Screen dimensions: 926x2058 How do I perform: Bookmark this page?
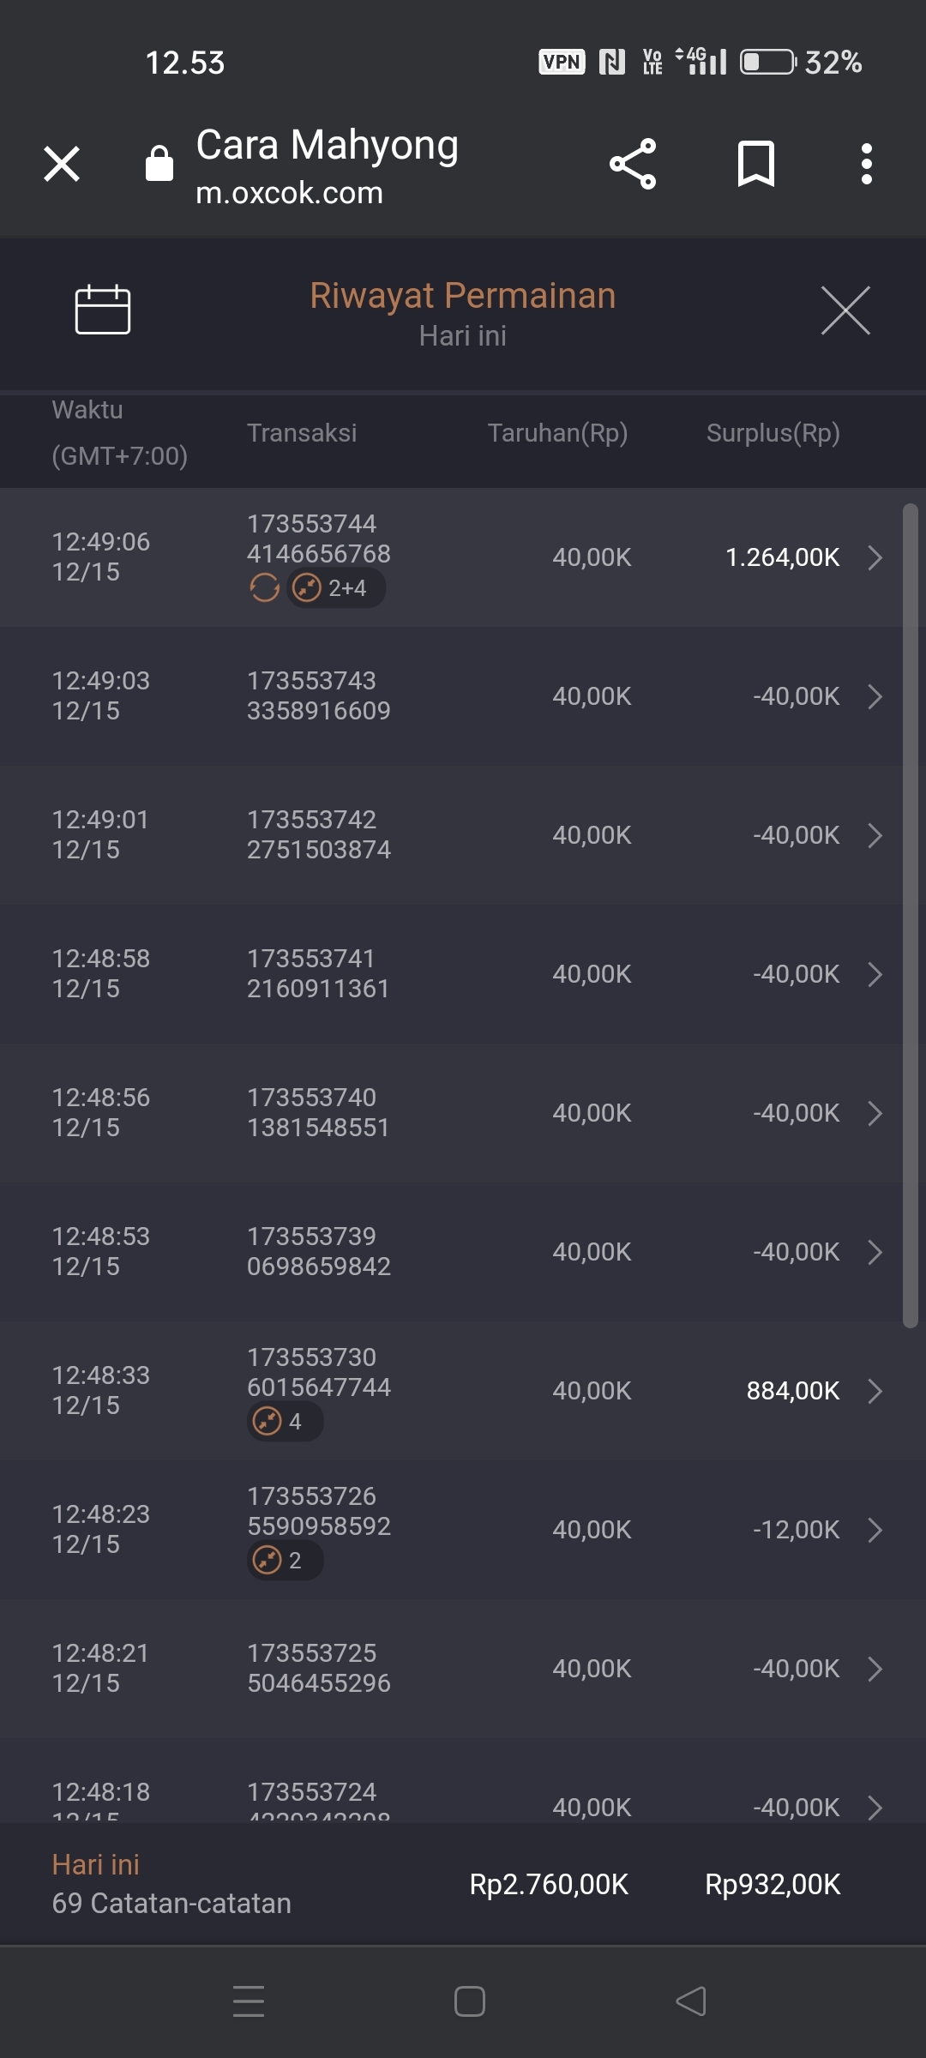pos(755,164)
